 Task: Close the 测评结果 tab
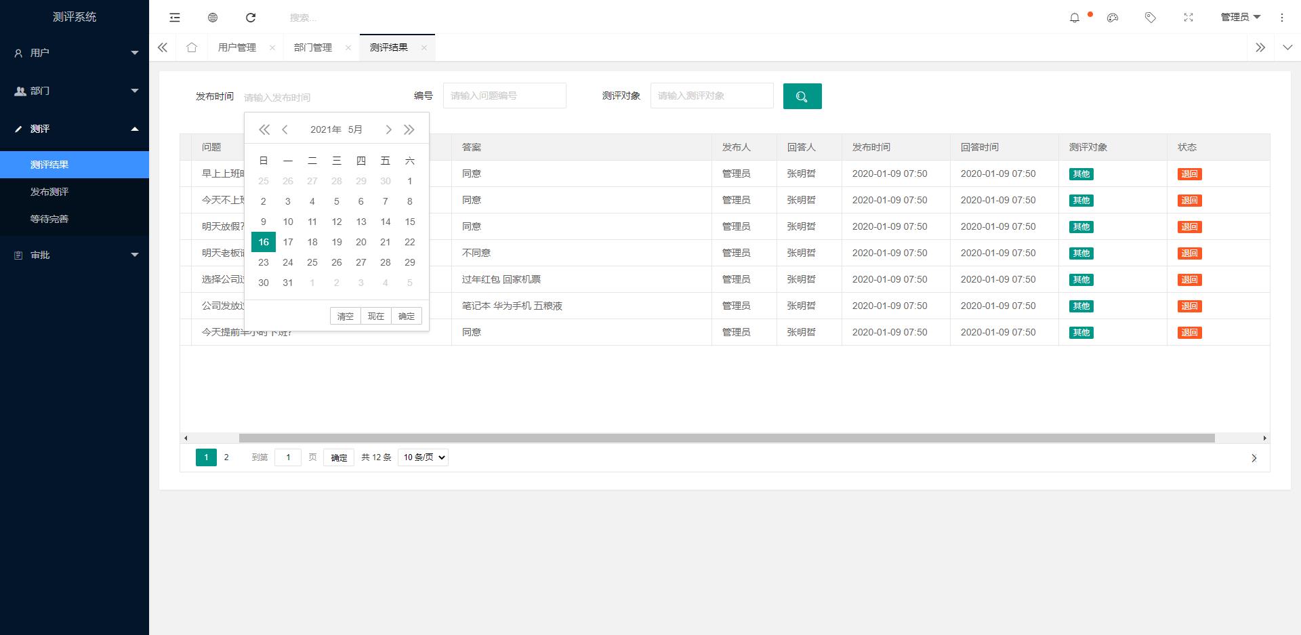coord(424,47)
